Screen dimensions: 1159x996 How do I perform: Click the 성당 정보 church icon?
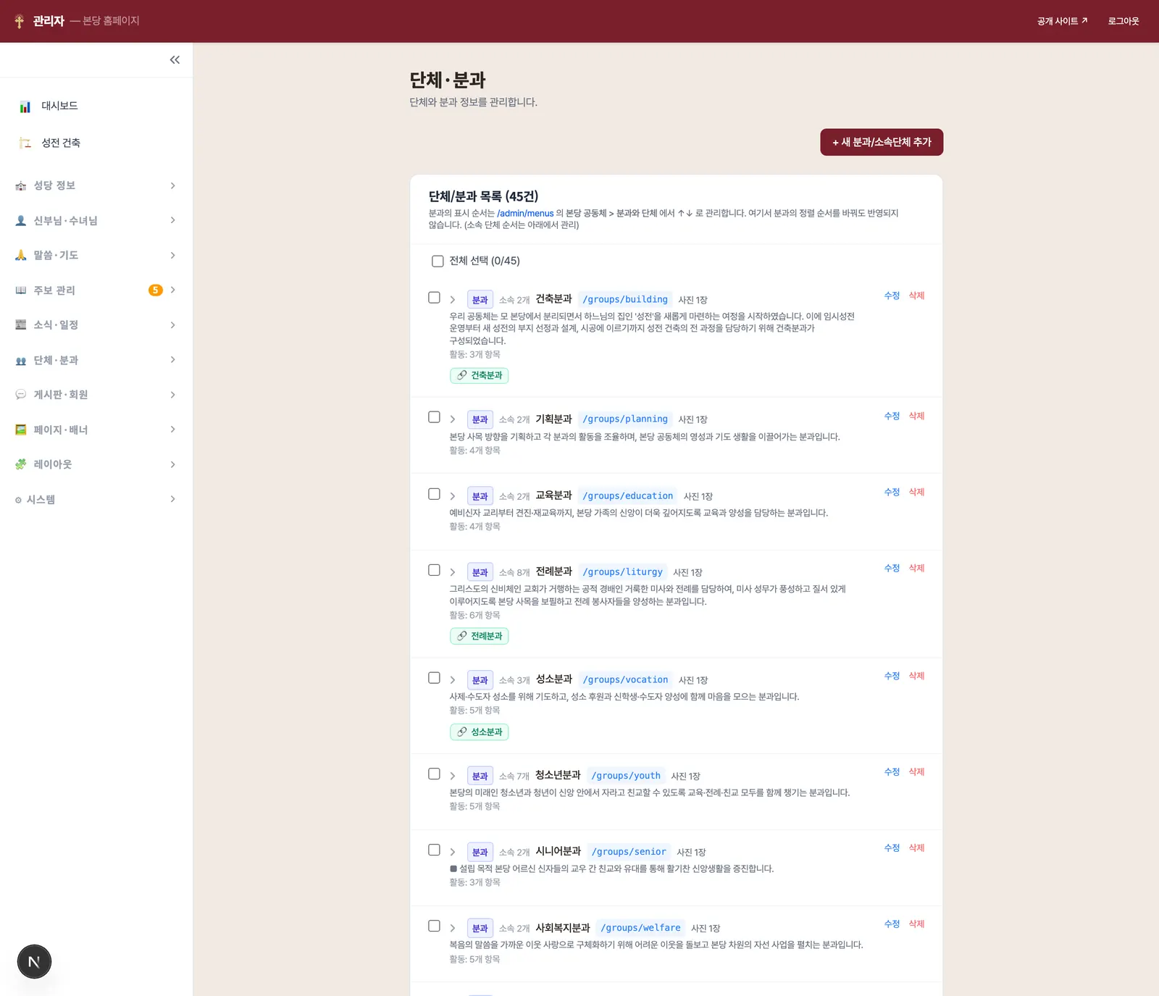pos(21,186)
